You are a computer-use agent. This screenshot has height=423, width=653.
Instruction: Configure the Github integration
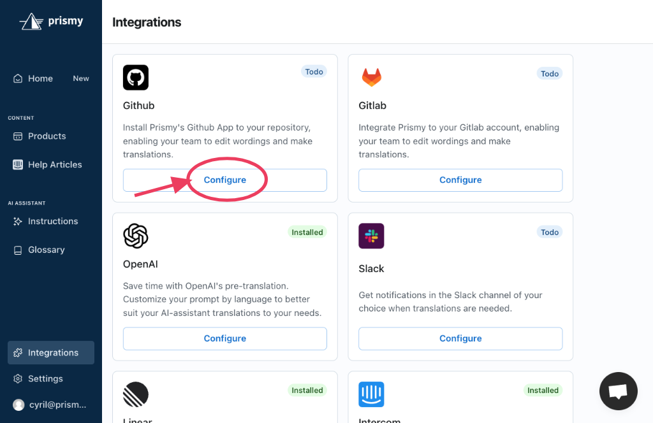click(x=224, y=180)
